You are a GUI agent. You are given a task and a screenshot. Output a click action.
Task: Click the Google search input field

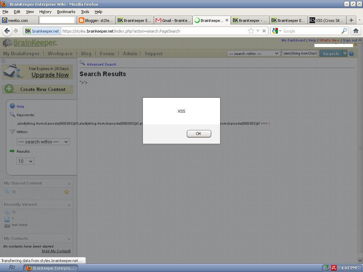pos(311,31)
